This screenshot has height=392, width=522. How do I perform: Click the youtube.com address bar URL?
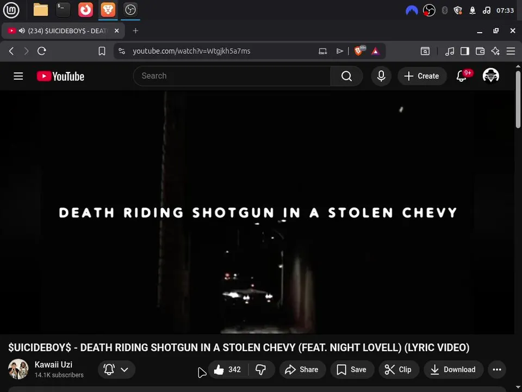(191, 51)
